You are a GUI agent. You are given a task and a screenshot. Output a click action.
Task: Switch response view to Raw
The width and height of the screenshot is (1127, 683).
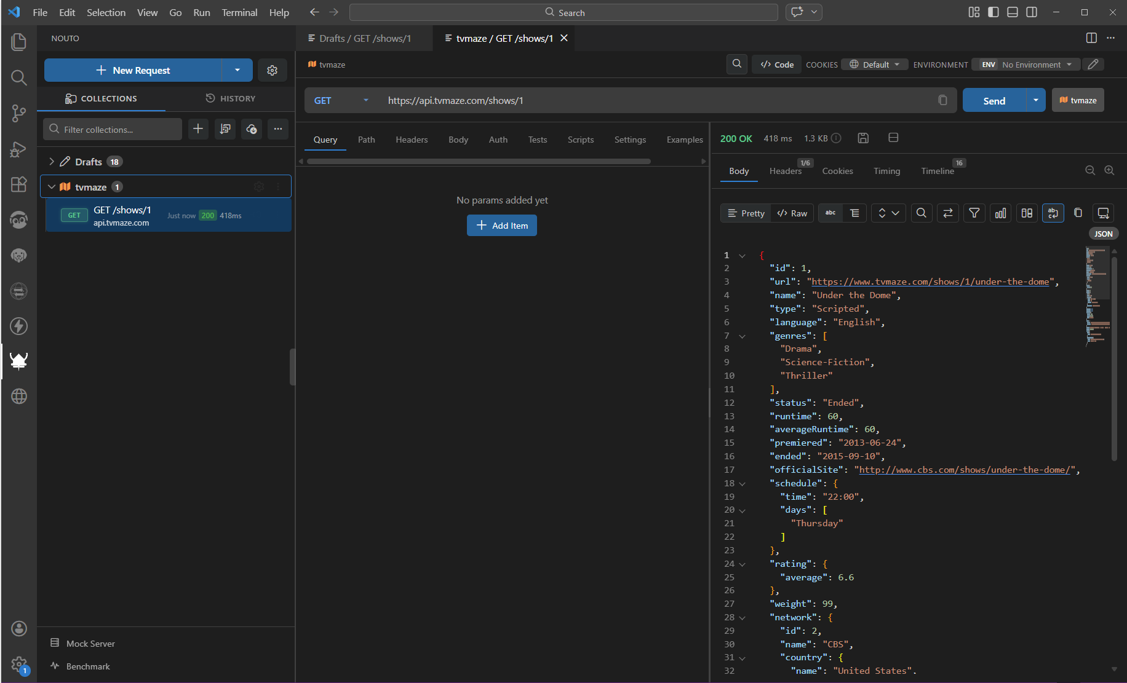[x=792, y=213]
